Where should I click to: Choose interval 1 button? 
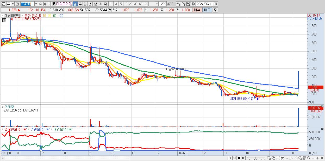pos(111,4)
